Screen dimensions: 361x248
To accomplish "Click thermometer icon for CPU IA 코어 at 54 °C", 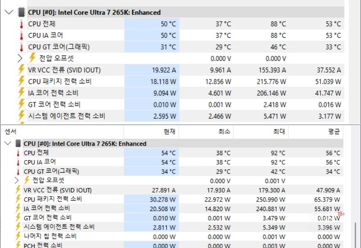I will click(x=18, y=162).
